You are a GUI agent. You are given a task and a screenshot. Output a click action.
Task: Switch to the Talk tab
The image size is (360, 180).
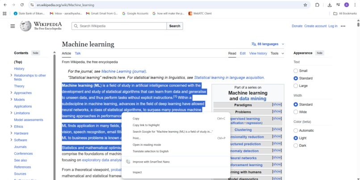[78, 53]
